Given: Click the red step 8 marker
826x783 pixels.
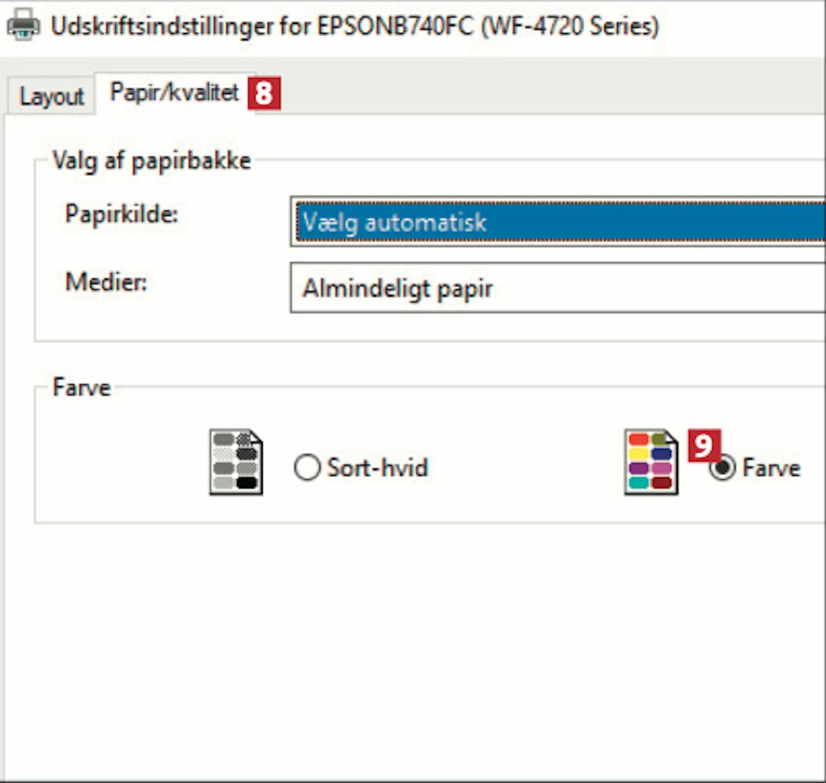Looking at the screenshot, I should 264,93.
